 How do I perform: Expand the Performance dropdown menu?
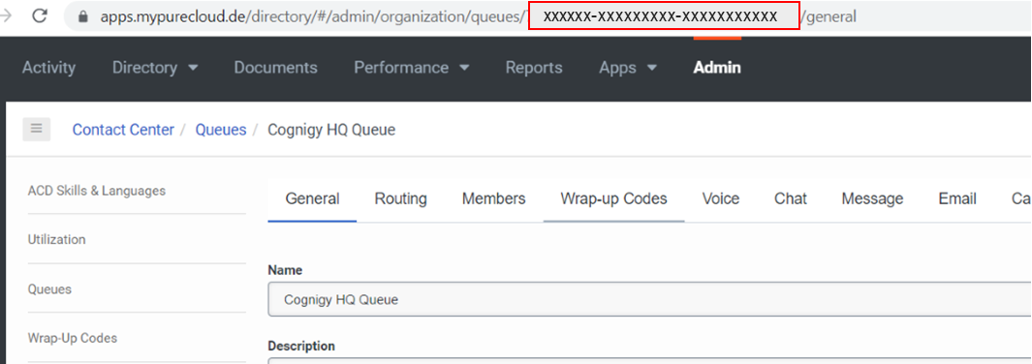(x=412, y=68)
